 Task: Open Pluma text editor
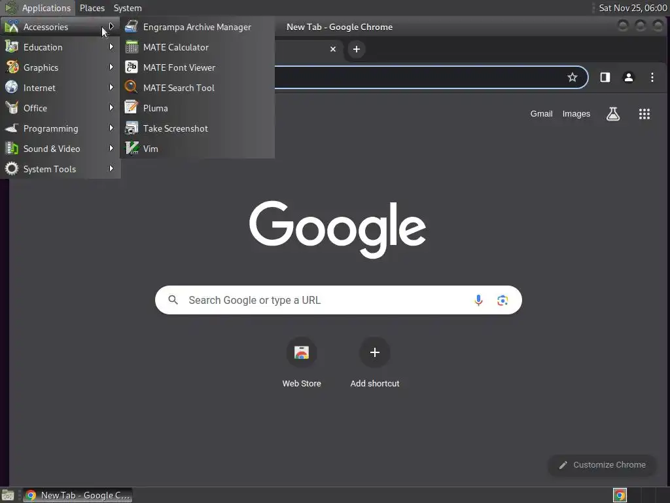pyautogui.click(x=197, y=108)
